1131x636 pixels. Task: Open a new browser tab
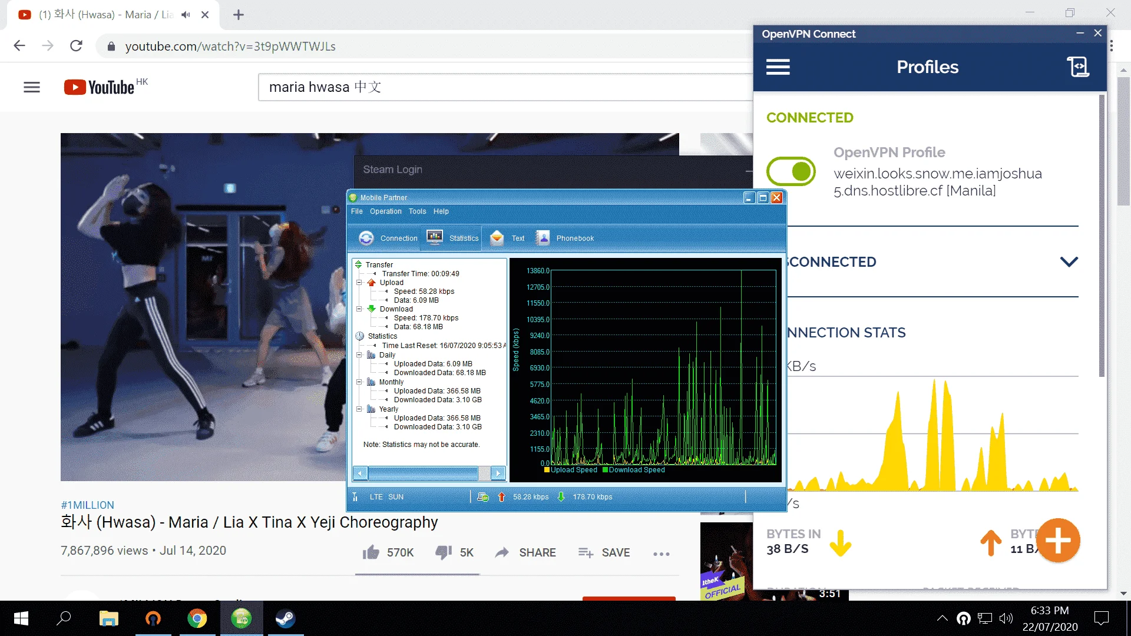(239, 15)
